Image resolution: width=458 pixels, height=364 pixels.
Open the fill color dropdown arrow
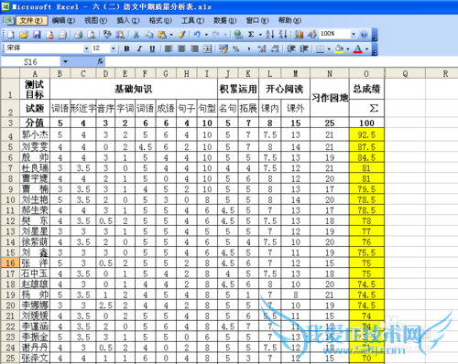pos(348,48)
